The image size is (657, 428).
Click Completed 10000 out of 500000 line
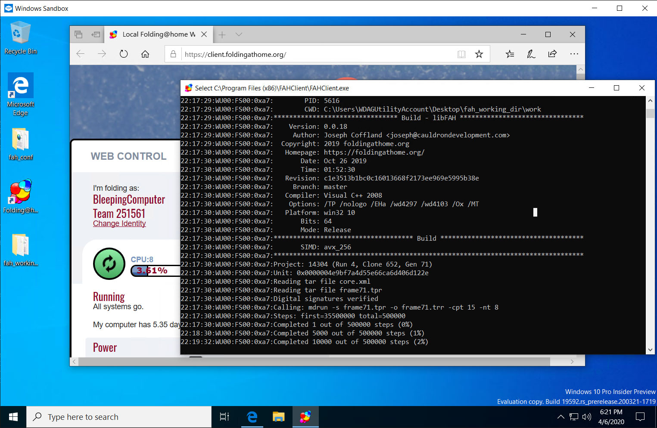[304, 342]
